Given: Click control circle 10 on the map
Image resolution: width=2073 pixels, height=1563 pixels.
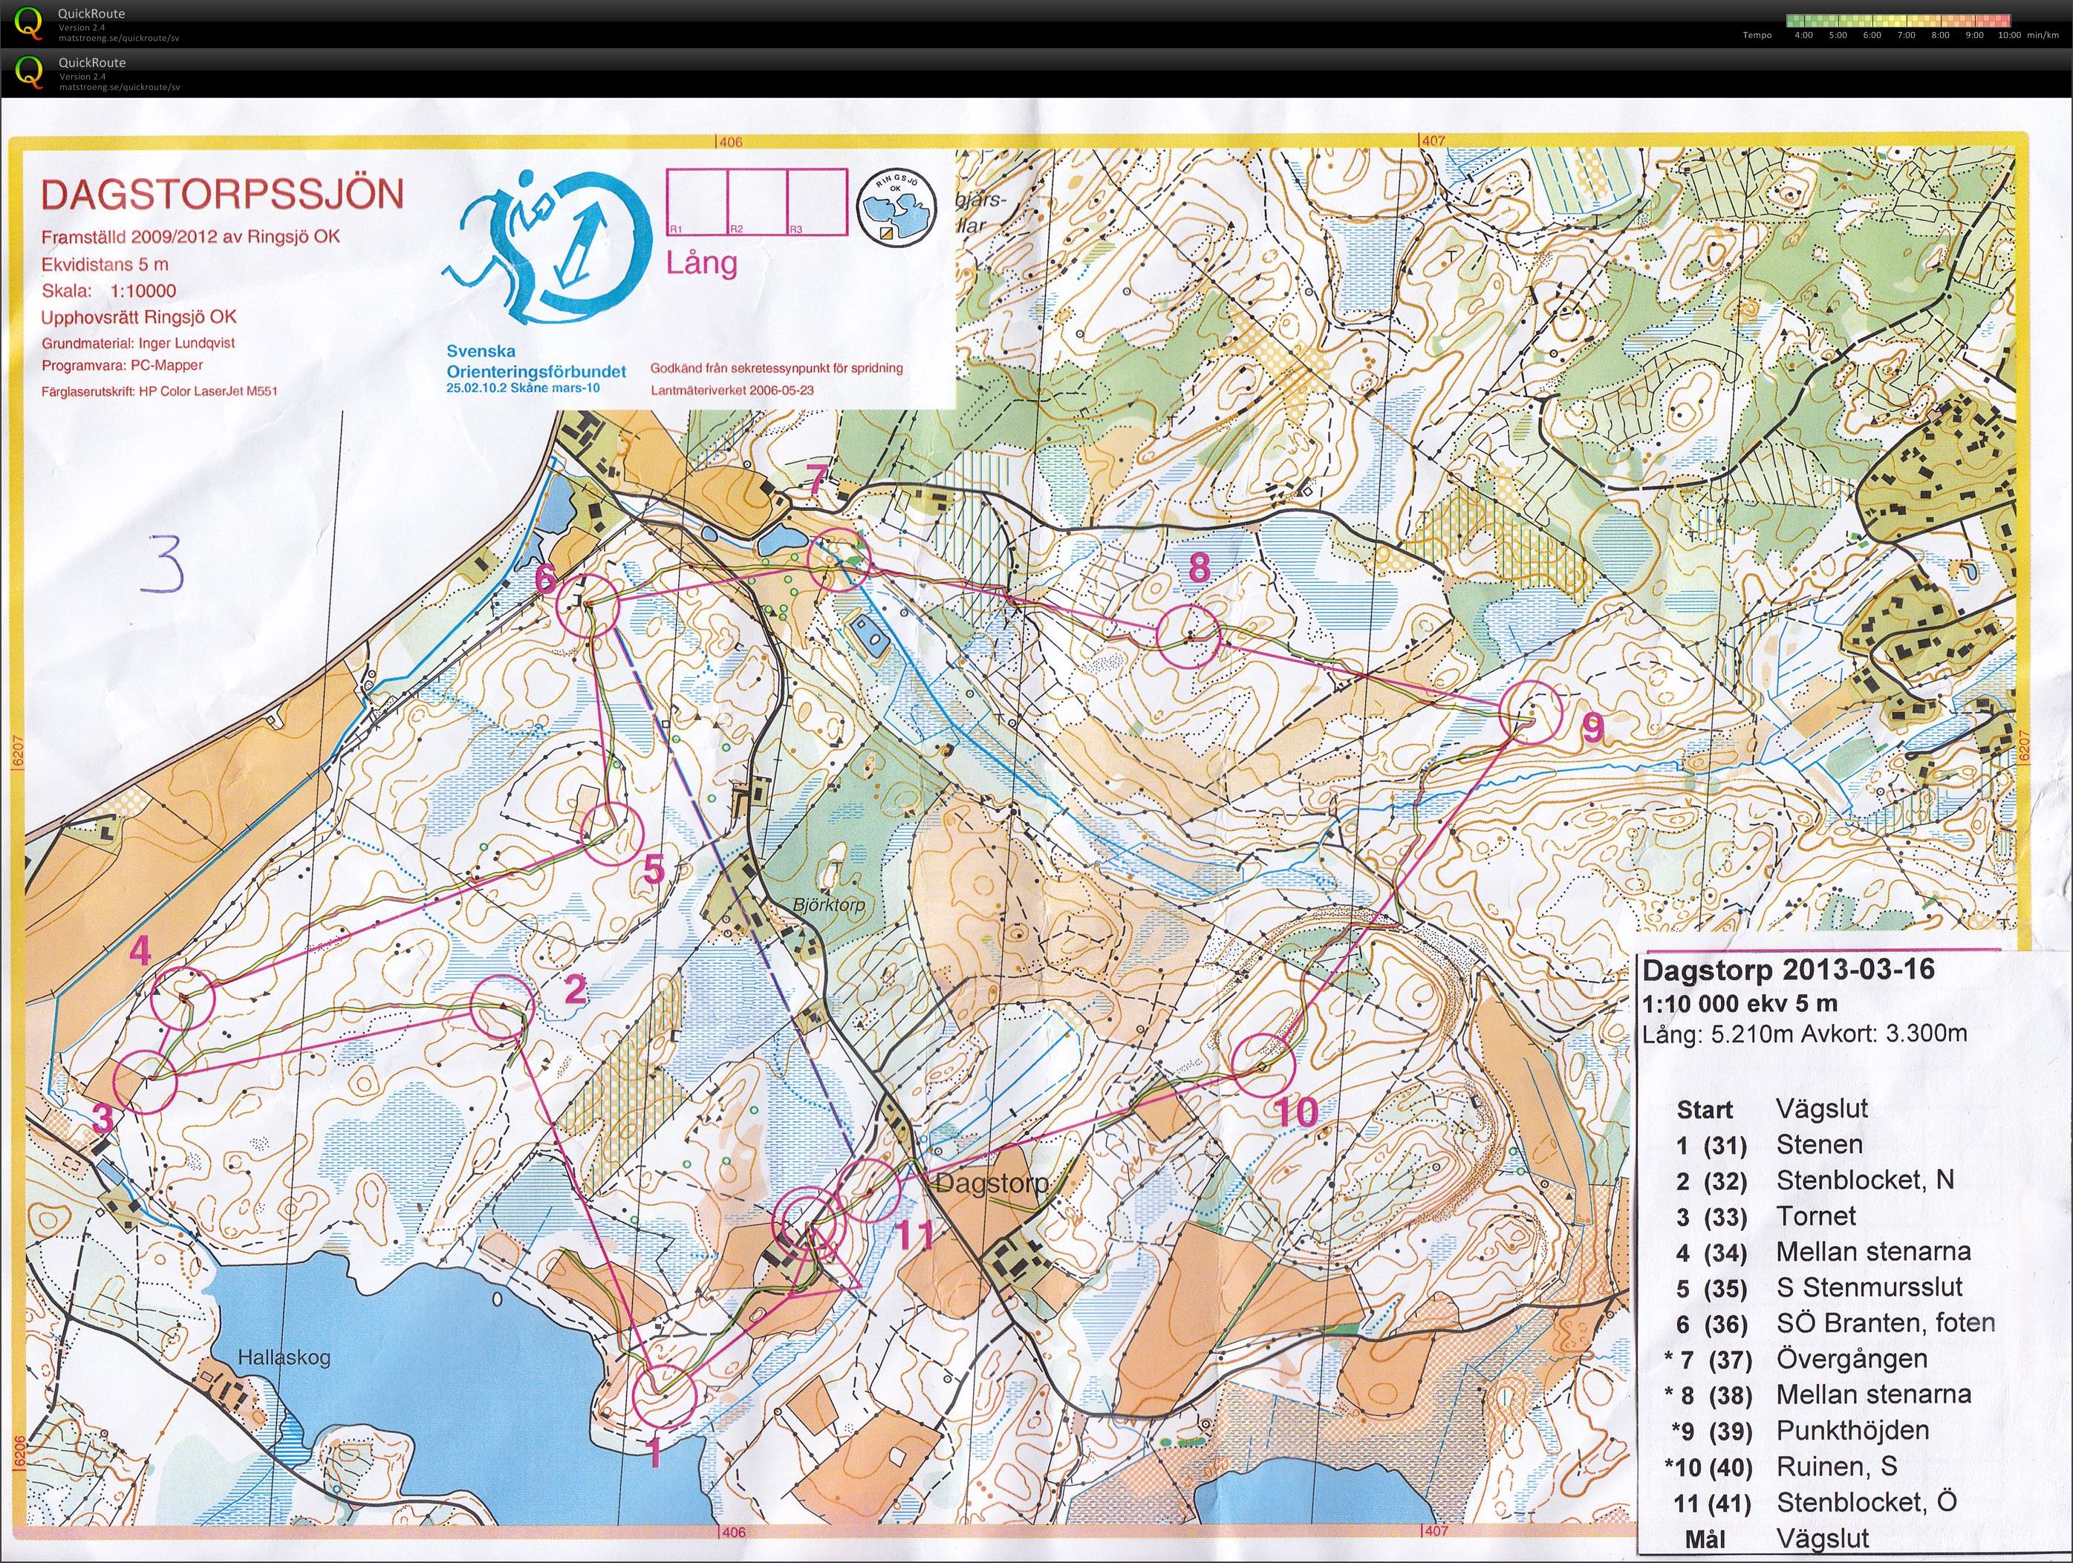Looking at the screenshot, I should pyautogui.click(x=1263, y=1065).
